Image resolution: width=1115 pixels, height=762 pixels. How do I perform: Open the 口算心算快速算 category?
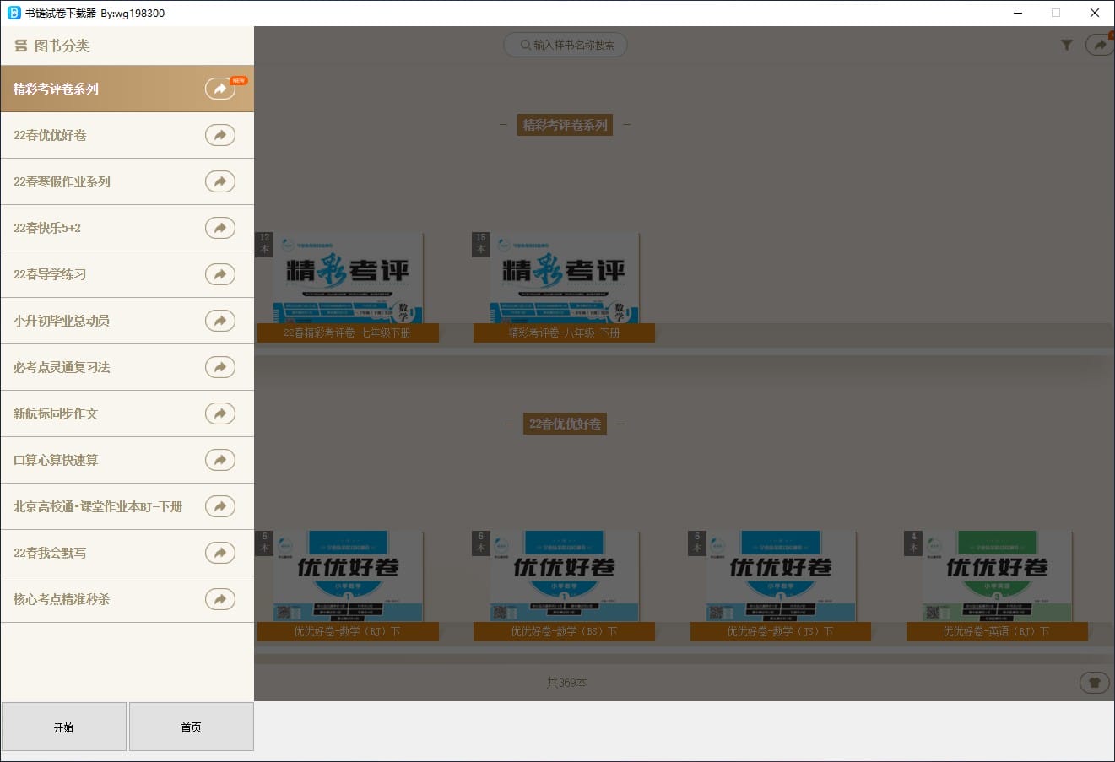[127, 460]
